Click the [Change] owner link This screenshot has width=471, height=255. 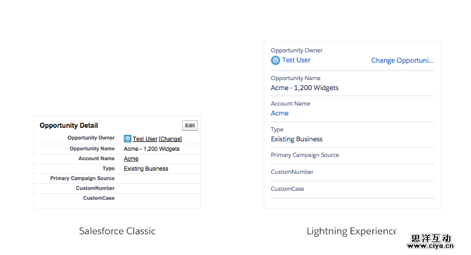point(170,139)
